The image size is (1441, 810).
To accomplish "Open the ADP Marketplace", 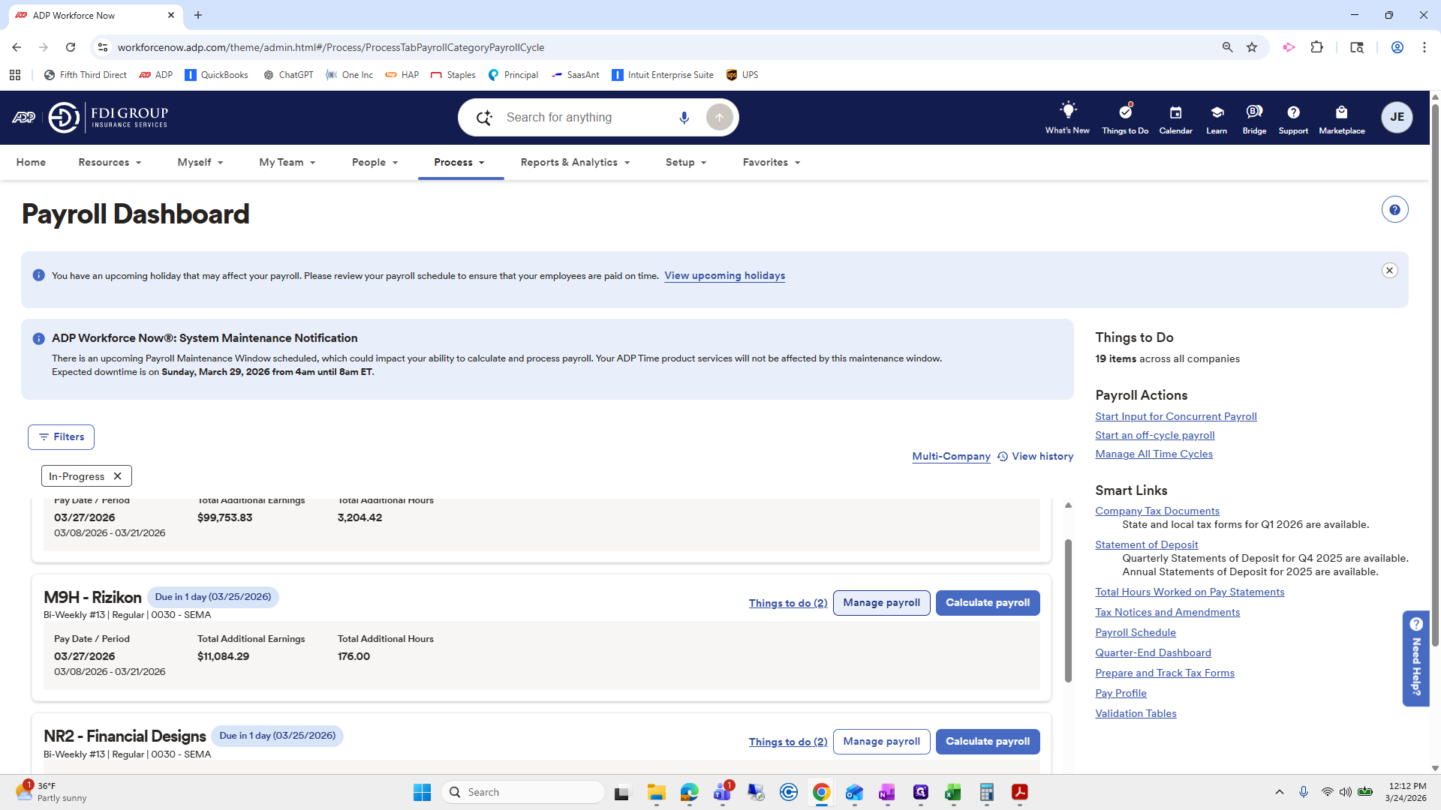I will 1342,117.
